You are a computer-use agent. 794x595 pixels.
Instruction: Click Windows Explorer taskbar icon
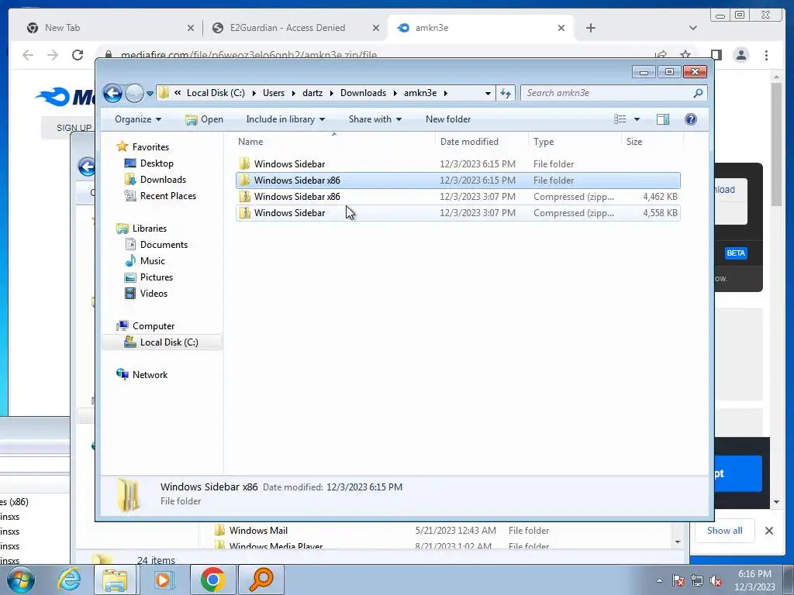115,580
